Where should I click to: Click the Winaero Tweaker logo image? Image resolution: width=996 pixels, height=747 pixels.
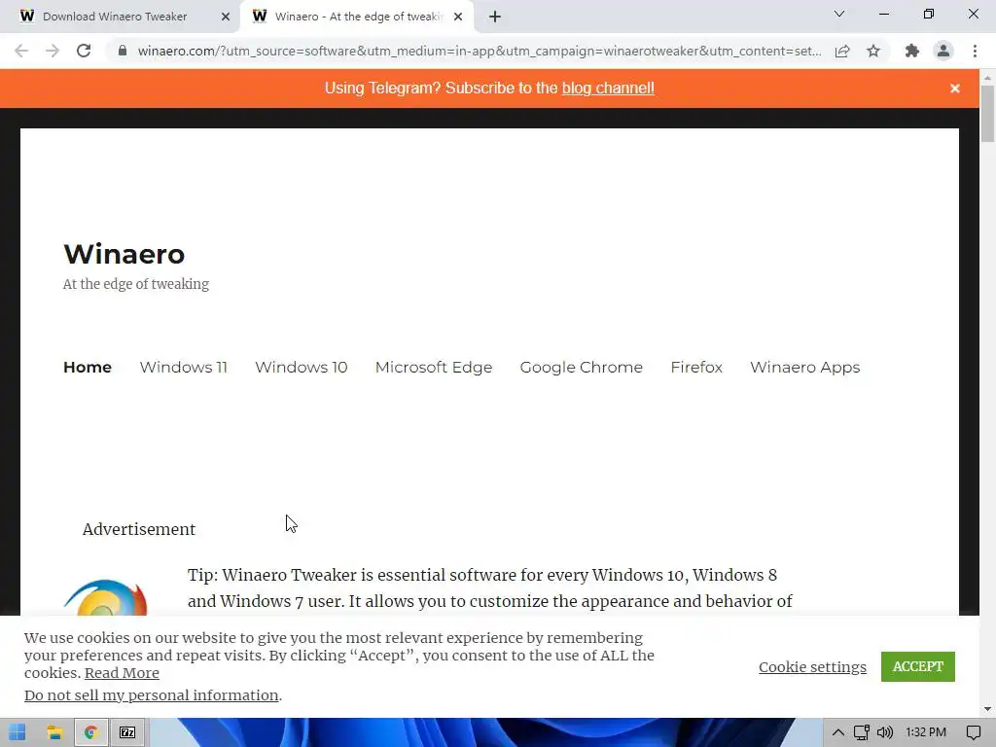[105, 597]
